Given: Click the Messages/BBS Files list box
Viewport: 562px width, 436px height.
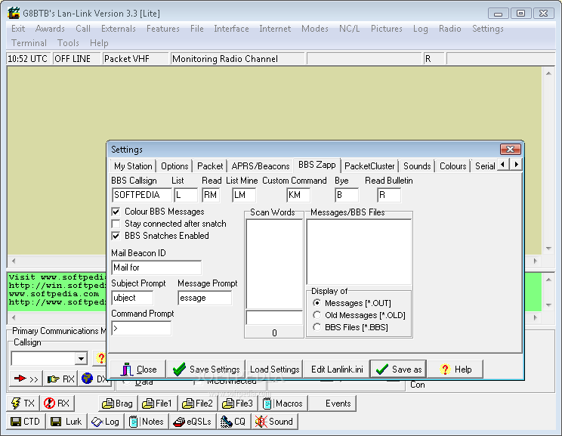Looking at the screenshot, I should 359,252.
